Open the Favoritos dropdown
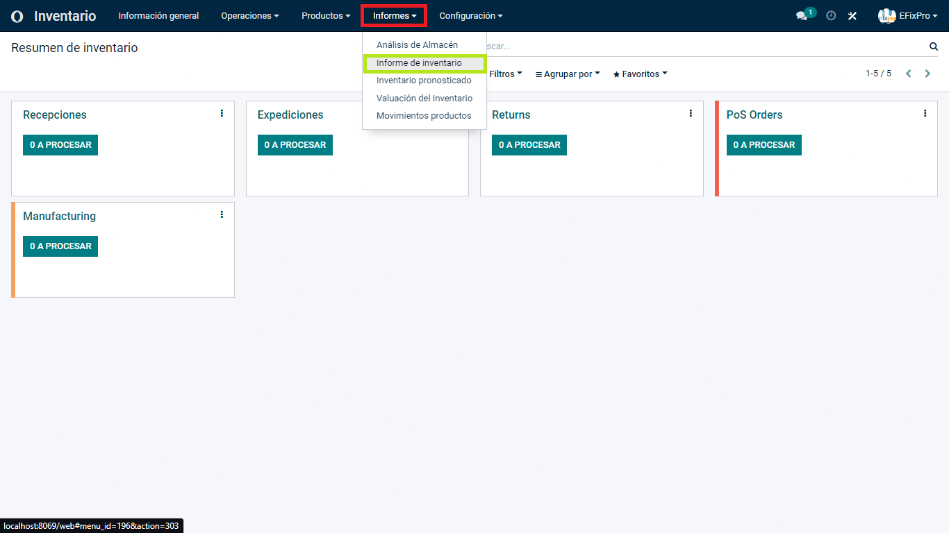 (x=640, y=74)
